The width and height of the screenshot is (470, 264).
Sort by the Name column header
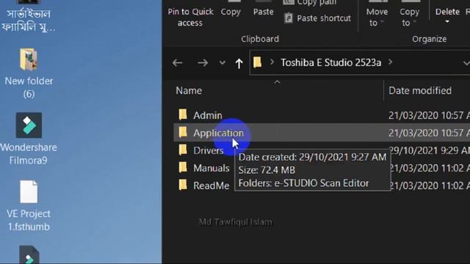pos(189,90)
